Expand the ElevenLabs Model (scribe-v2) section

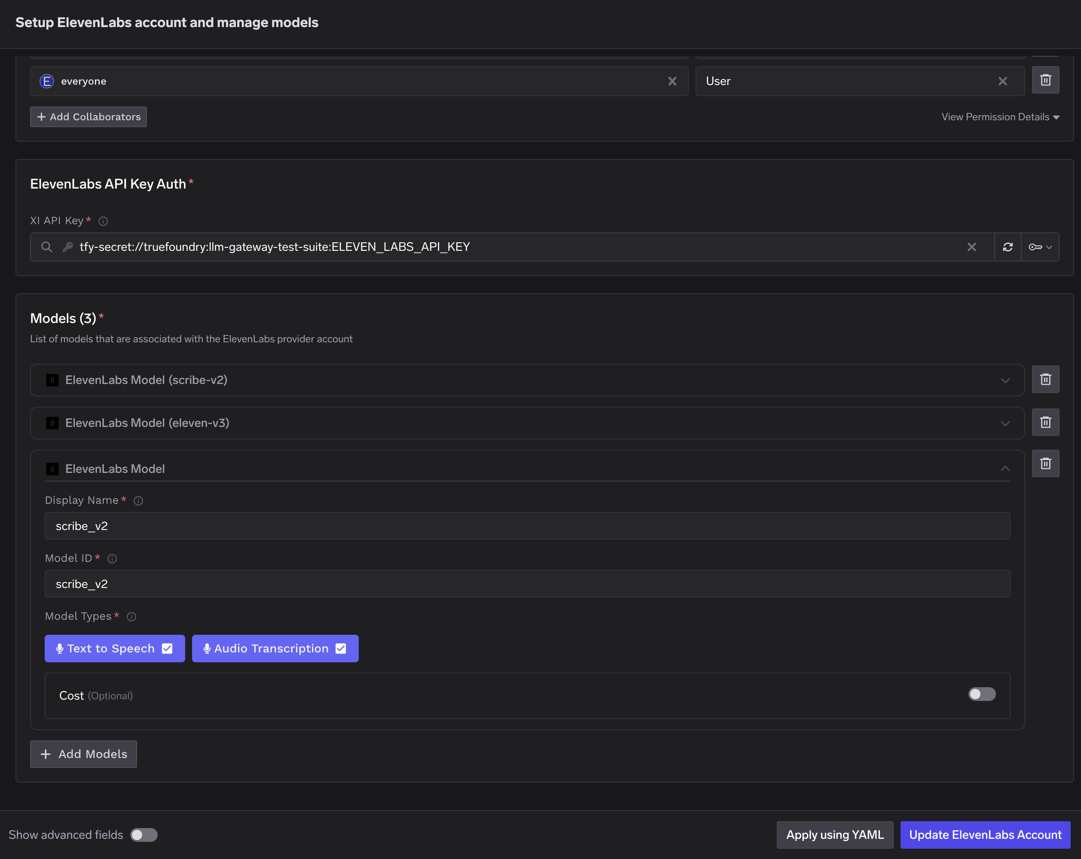pyautogui.click(x=1005, y=380)
